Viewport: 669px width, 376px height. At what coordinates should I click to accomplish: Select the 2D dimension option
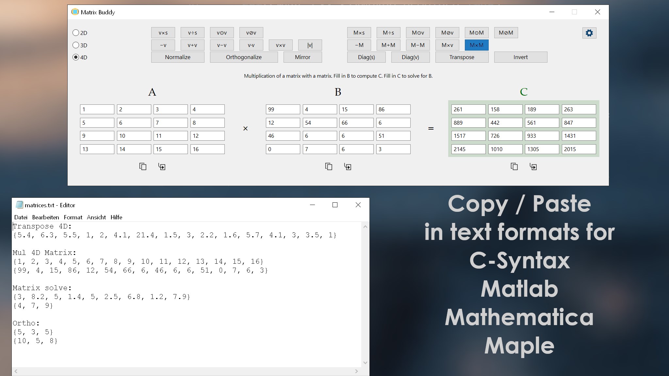click(x=76, y=33)
